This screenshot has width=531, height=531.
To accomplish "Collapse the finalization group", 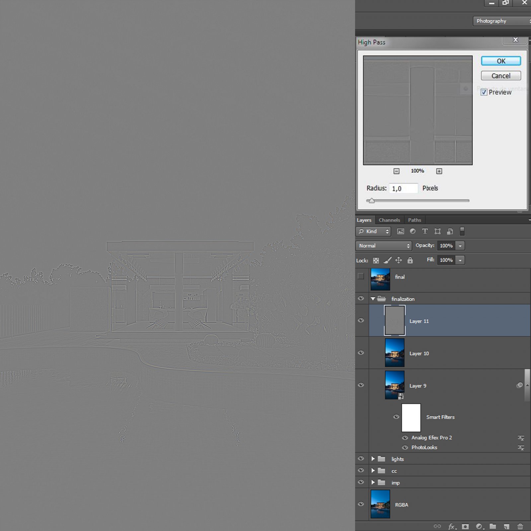I will (372, 298).
